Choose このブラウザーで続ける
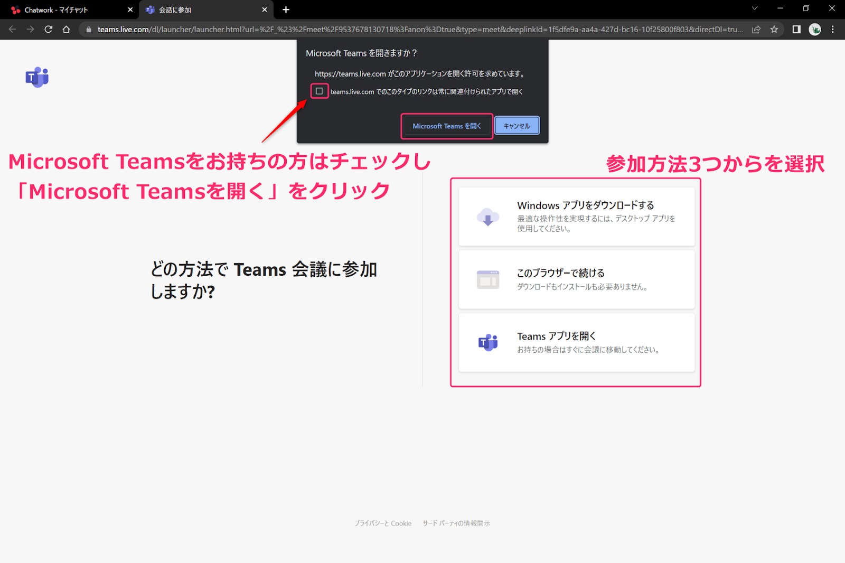This screenshot has width=845, height=563. click(x=577, y=279)
